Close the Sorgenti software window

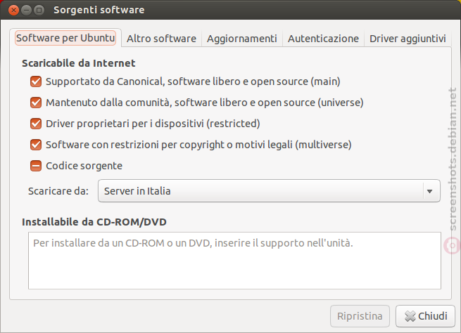pyautogui.click(x=13, y=11)
